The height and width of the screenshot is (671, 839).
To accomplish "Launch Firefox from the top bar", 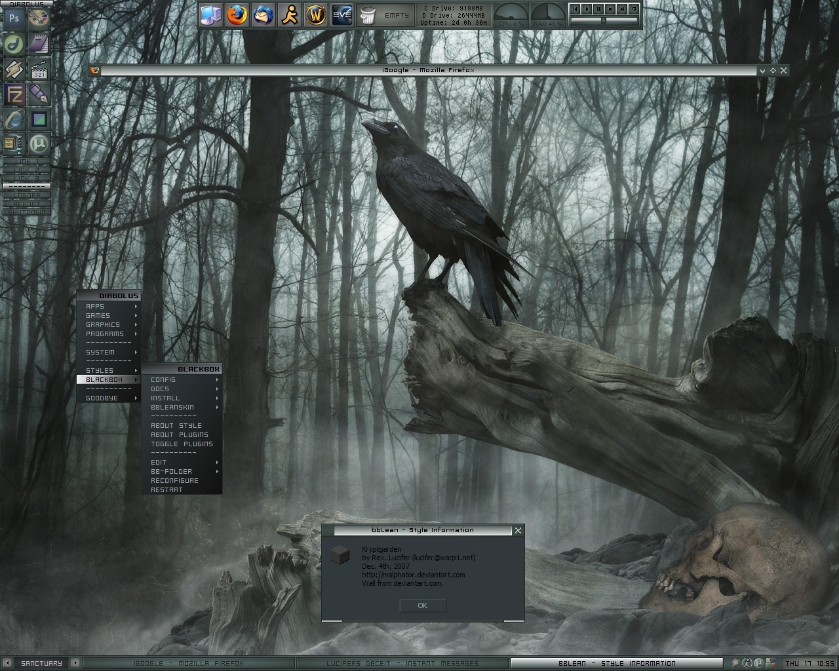I will [x=237, y=14].
